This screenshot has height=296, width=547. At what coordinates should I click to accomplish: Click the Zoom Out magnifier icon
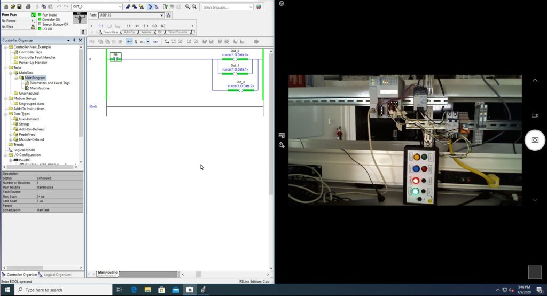(194, 7)
